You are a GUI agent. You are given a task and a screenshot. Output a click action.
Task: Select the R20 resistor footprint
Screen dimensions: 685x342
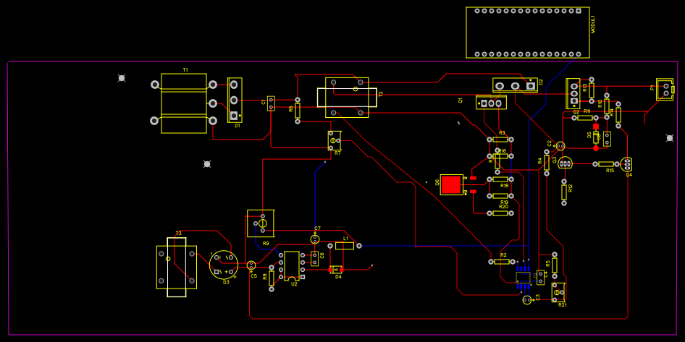pyautogui.click(x=500, y=213)
